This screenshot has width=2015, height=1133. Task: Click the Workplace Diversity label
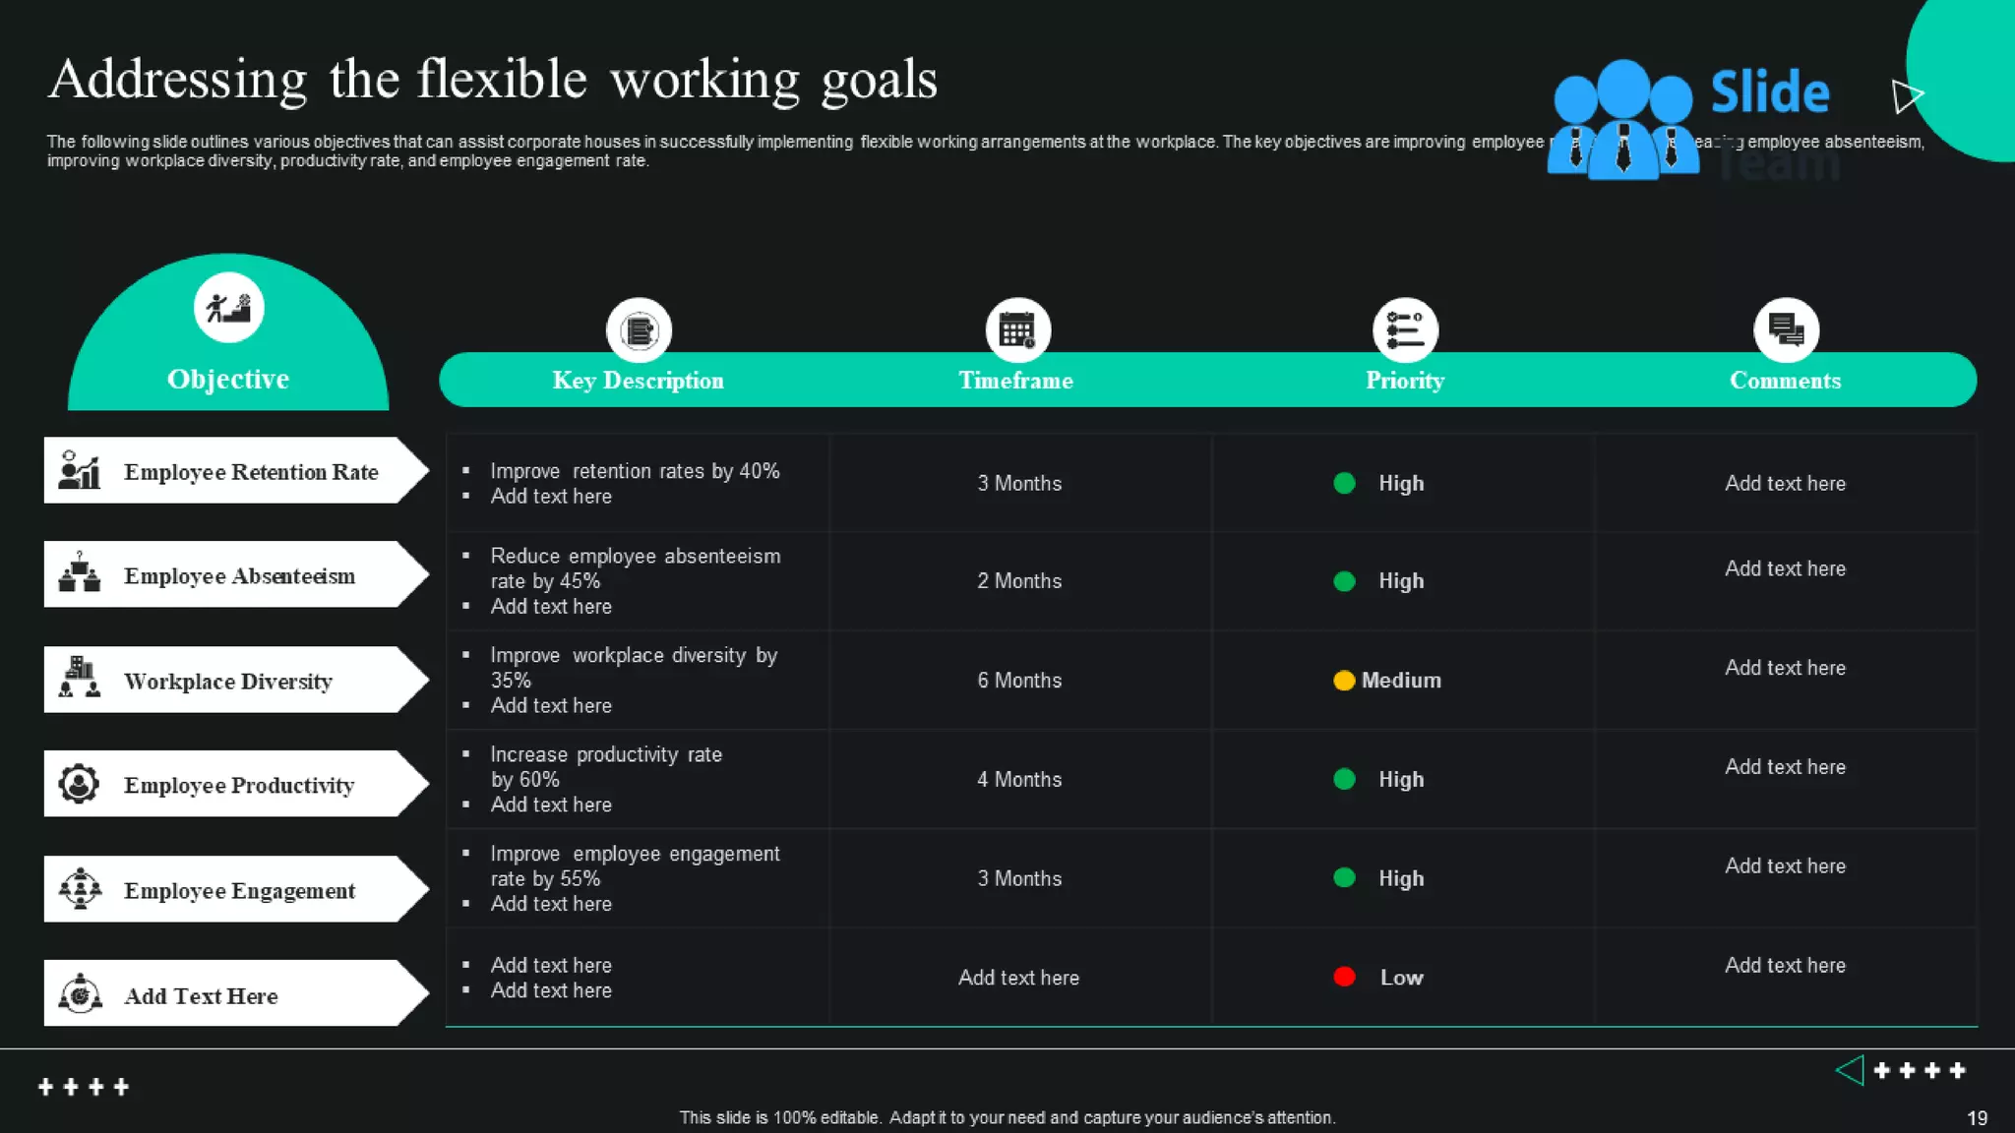tap(228, 682)
